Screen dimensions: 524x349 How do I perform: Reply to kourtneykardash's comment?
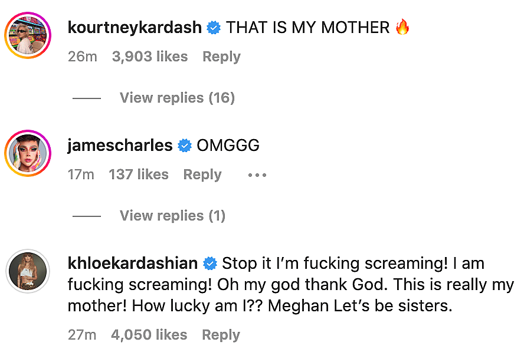(221, 57)
